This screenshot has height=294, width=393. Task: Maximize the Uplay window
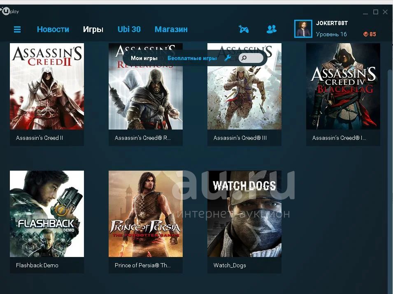pyautogui.click(x=375, y=12)
